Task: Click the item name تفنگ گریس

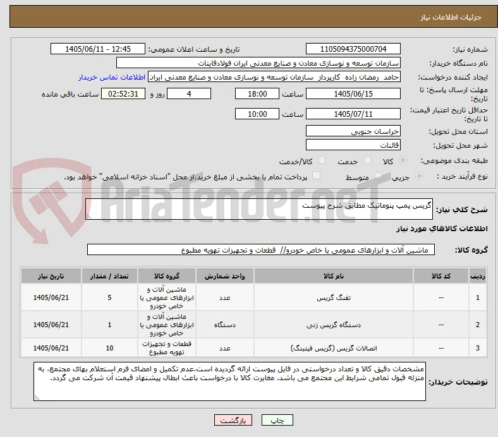Action: pyautogui.click(x=334, y=297)
